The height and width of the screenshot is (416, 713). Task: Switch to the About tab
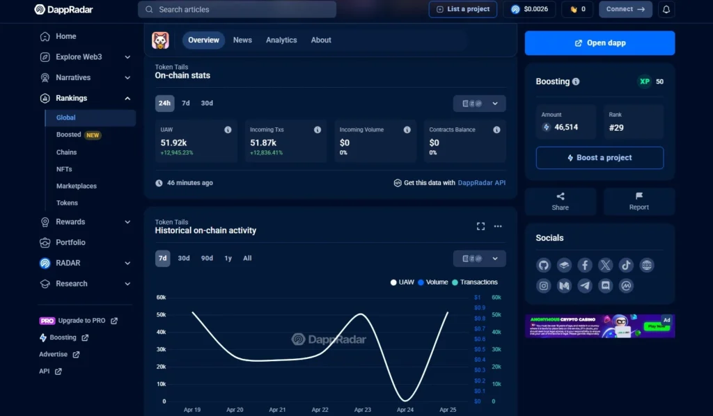[320, 40]
